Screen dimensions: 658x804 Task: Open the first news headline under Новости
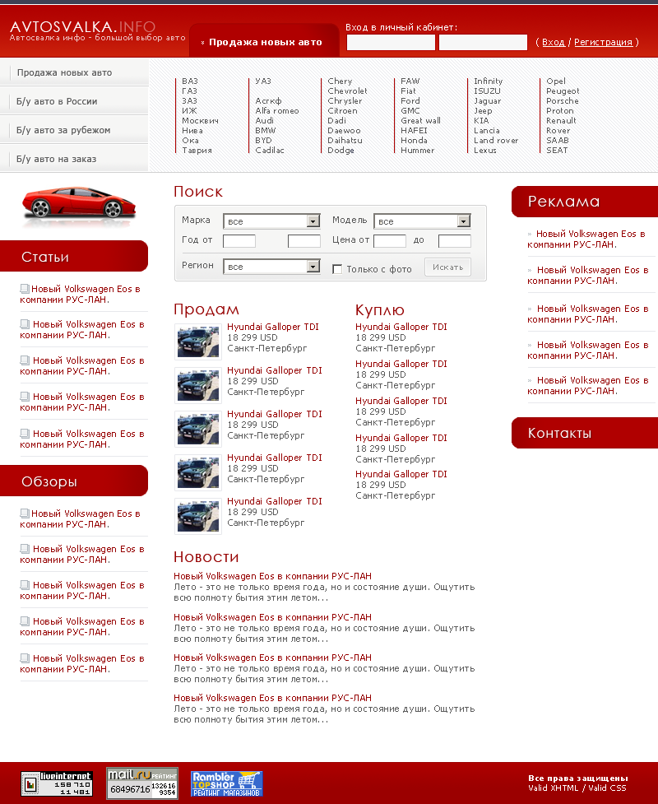coord(272,576)
